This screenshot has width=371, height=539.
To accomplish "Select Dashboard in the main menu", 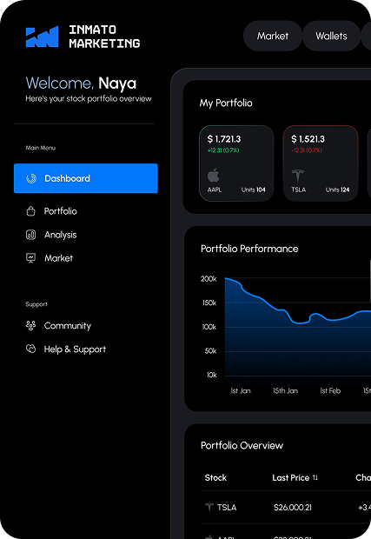I will pyautogui.click(x=86, y=178).
